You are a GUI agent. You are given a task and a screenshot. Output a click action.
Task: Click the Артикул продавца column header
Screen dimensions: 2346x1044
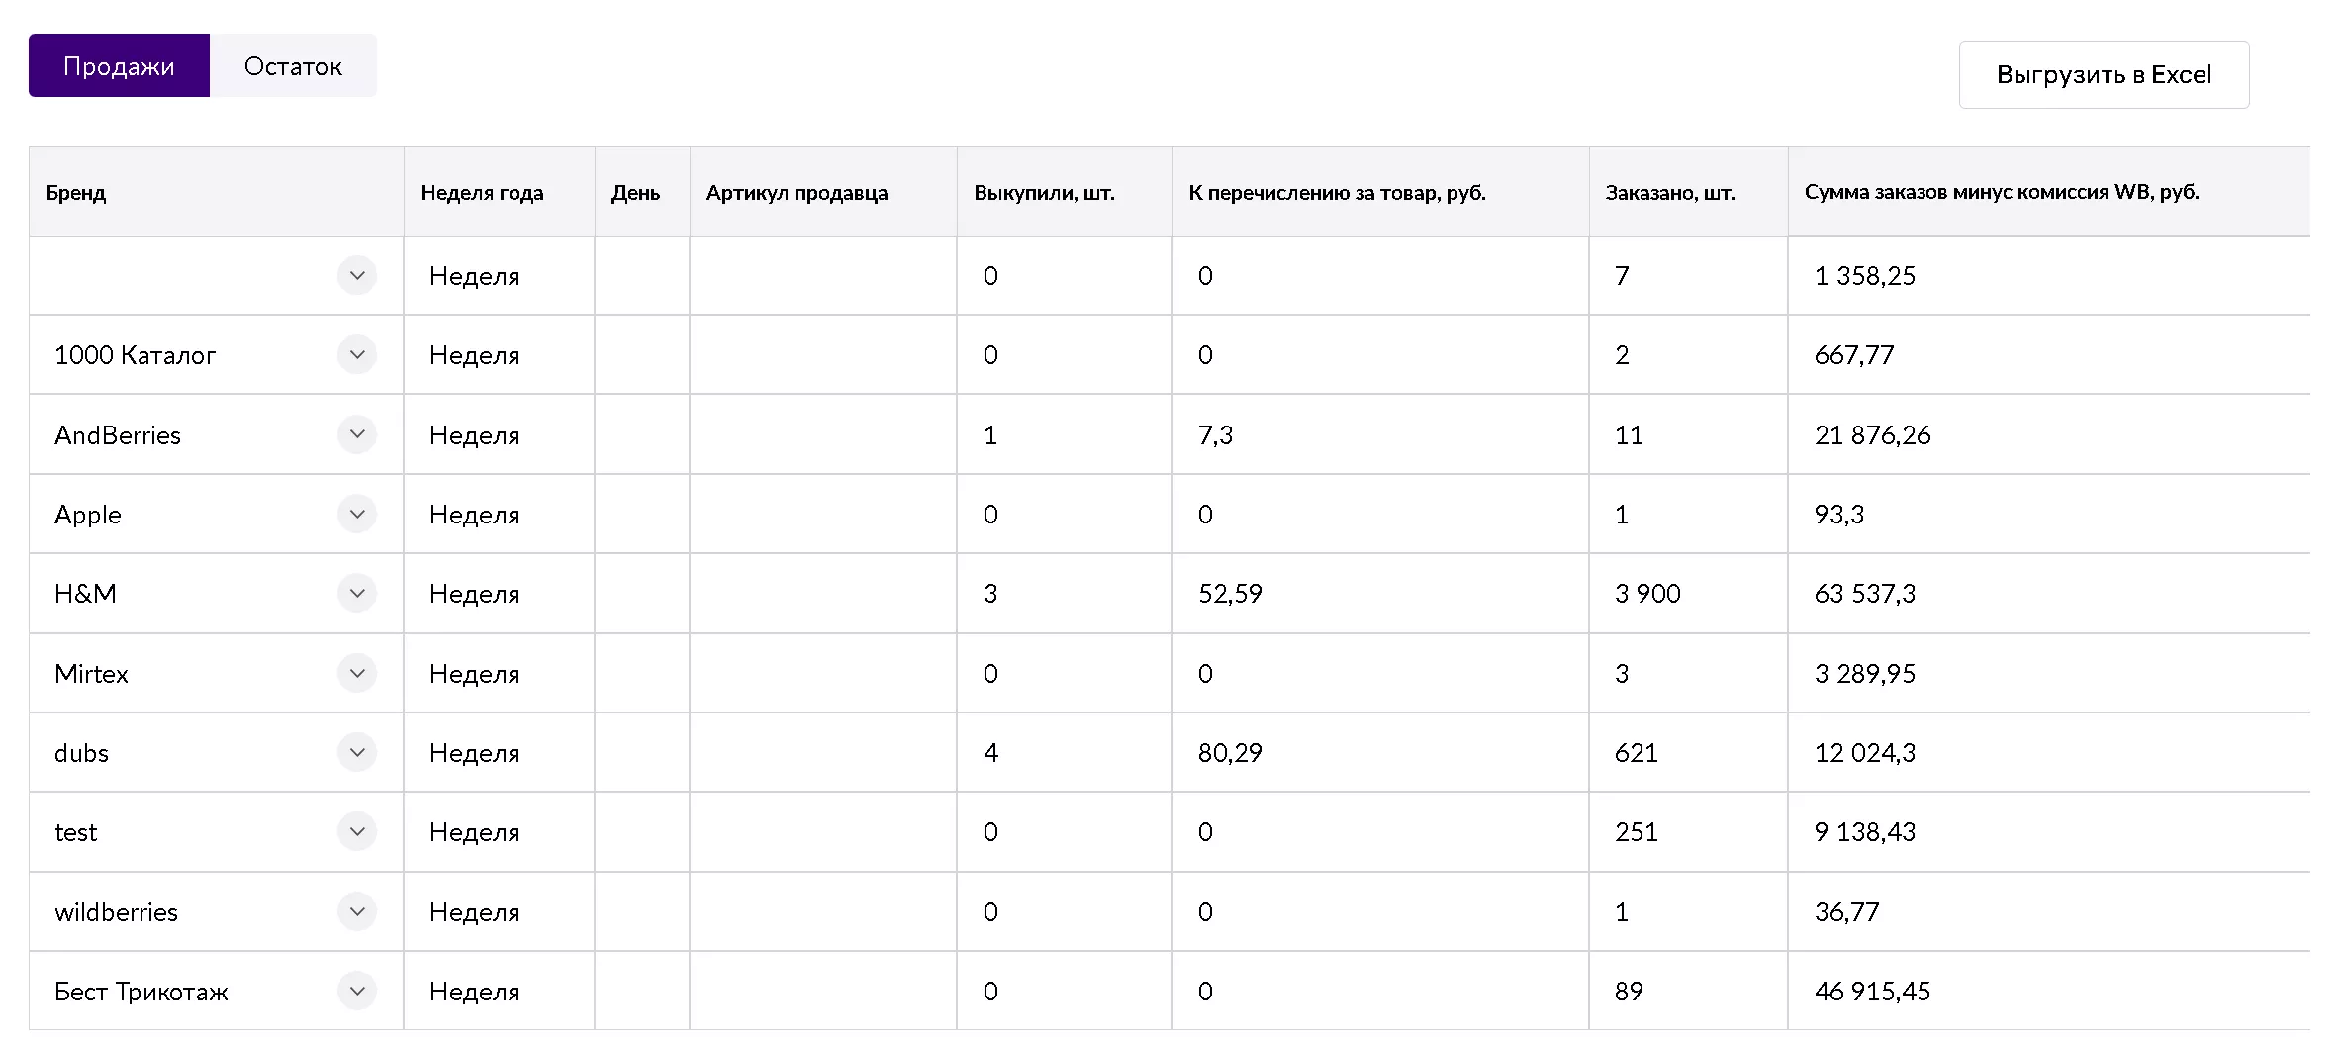point(797,193)
